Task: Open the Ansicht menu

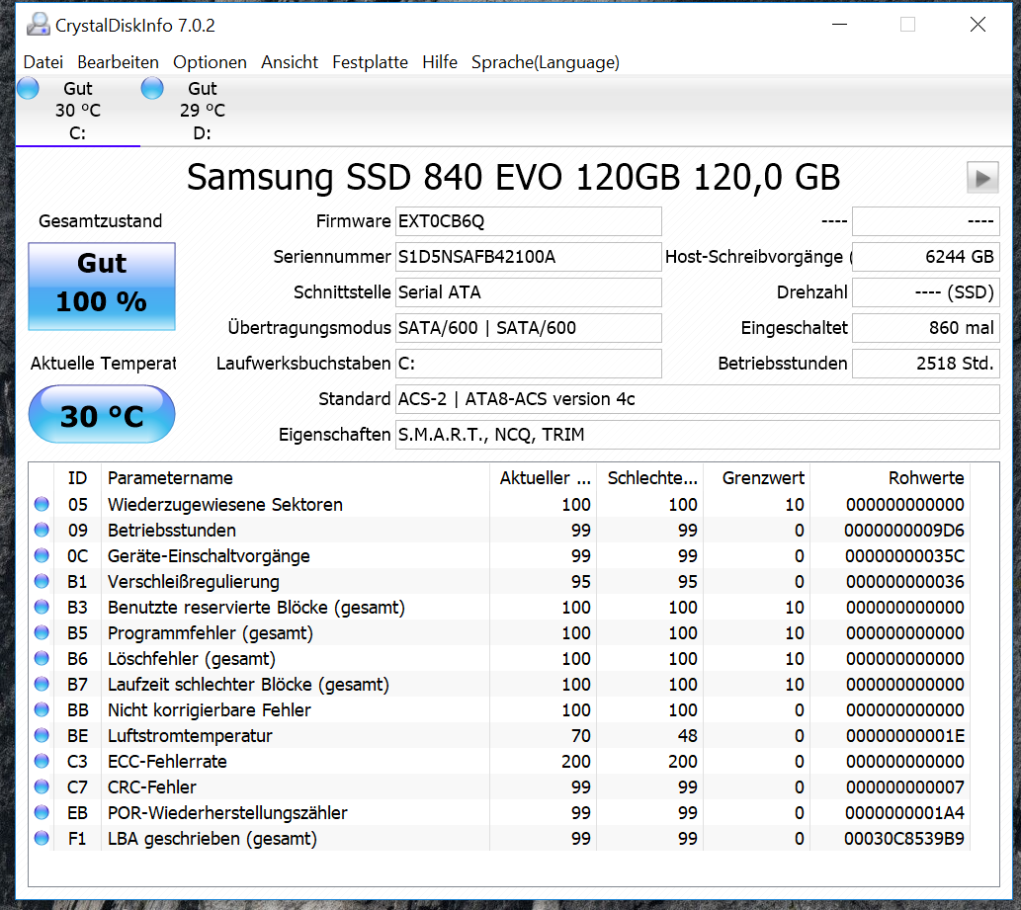Action: pos(290,62)
